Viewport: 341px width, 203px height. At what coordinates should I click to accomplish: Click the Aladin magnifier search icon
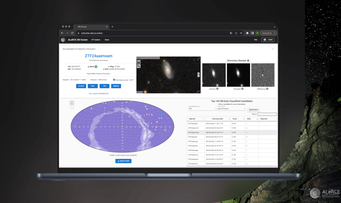click(x=139, y=66)
